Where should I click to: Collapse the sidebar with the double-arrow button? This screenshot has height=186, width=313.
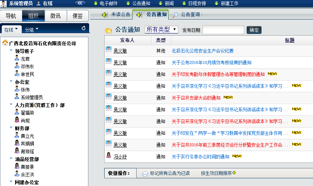tap(80, 3)
